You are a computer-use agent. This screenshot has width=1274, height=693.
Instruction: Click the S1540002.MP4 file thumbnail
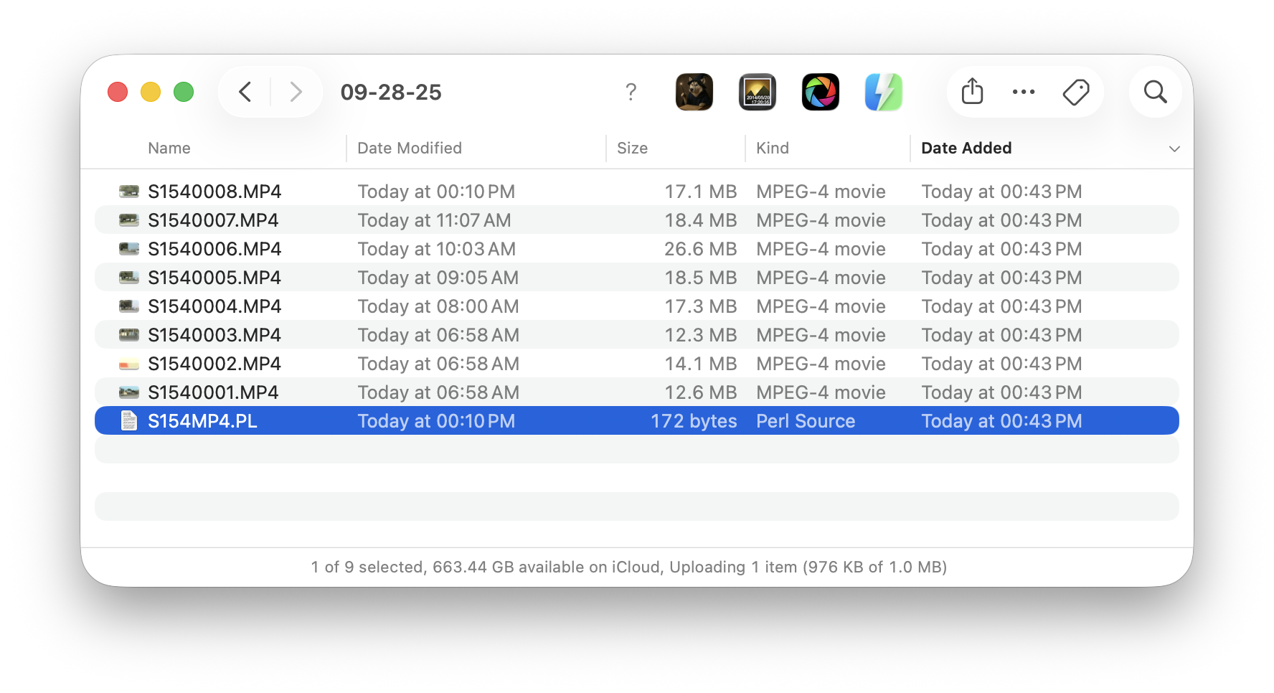(129, 364)
